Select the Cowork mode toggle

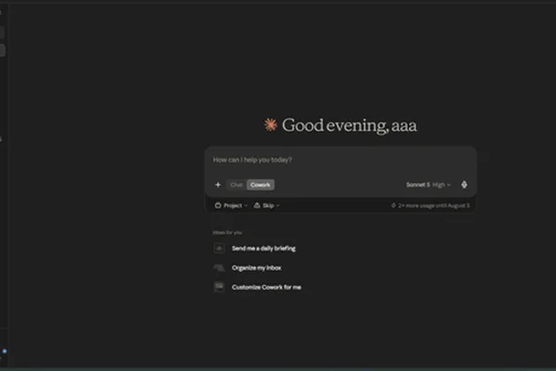pos(260,185)
